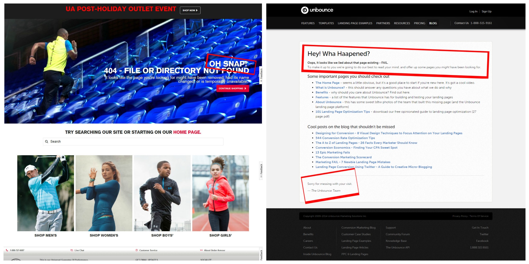Image resolution: width=529 pixels, height=264 pixels.
Task: Click the phone icon next to 1-888-727-6687
Action: point(7,250)
